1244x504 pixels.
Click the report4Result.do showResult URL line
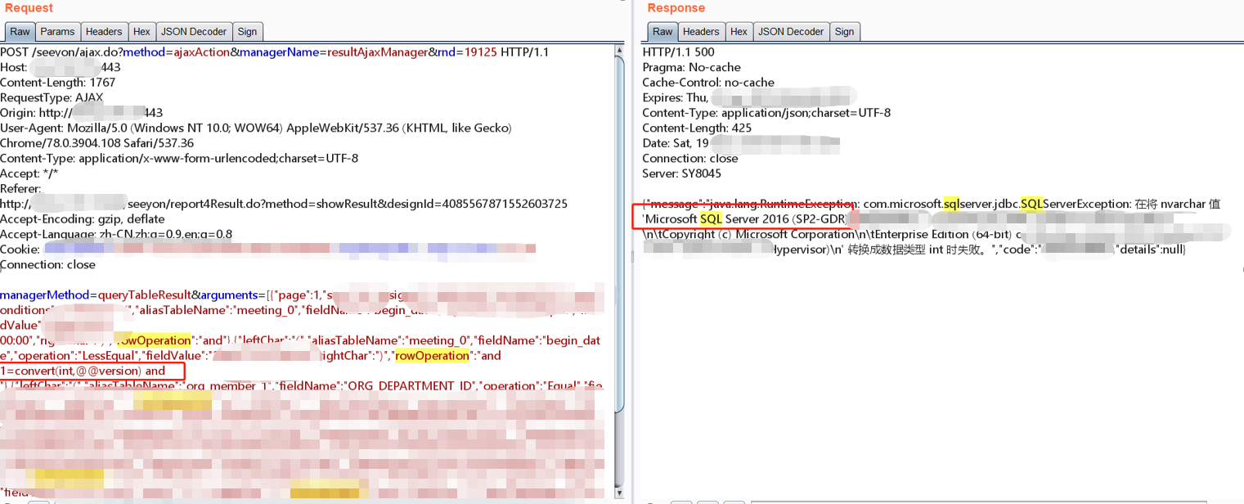pyautogui.click(x=284, y=204)
